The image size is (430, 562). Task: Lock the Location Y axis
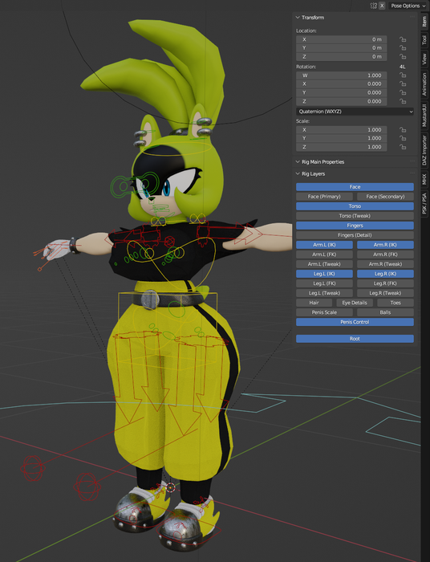click(x=403, y=48)
